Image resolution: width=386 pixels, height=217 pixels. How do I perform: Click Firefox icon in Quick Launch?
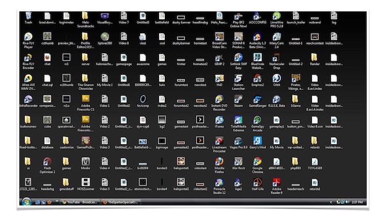point(49,202)
